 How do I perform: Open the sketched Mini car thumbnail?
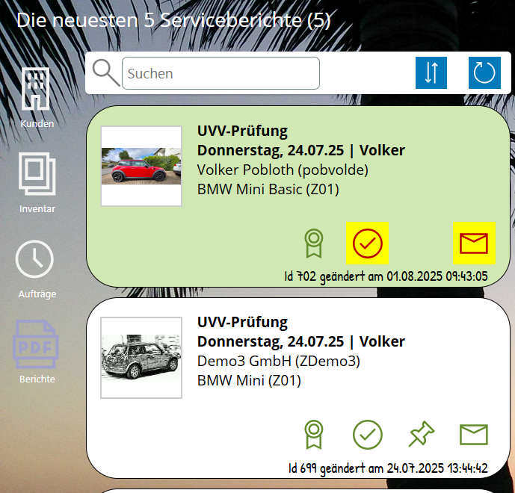click(x=141, y=358)
